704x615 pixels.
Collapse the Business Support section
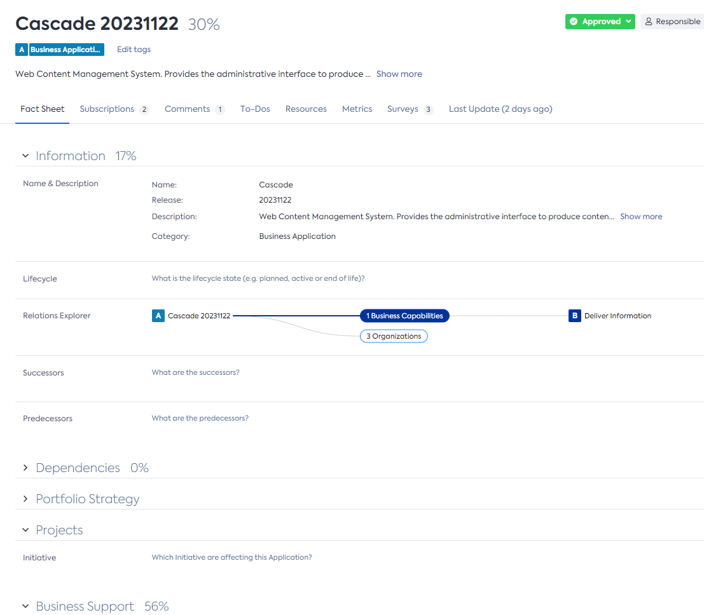click(x=25, y=606)
